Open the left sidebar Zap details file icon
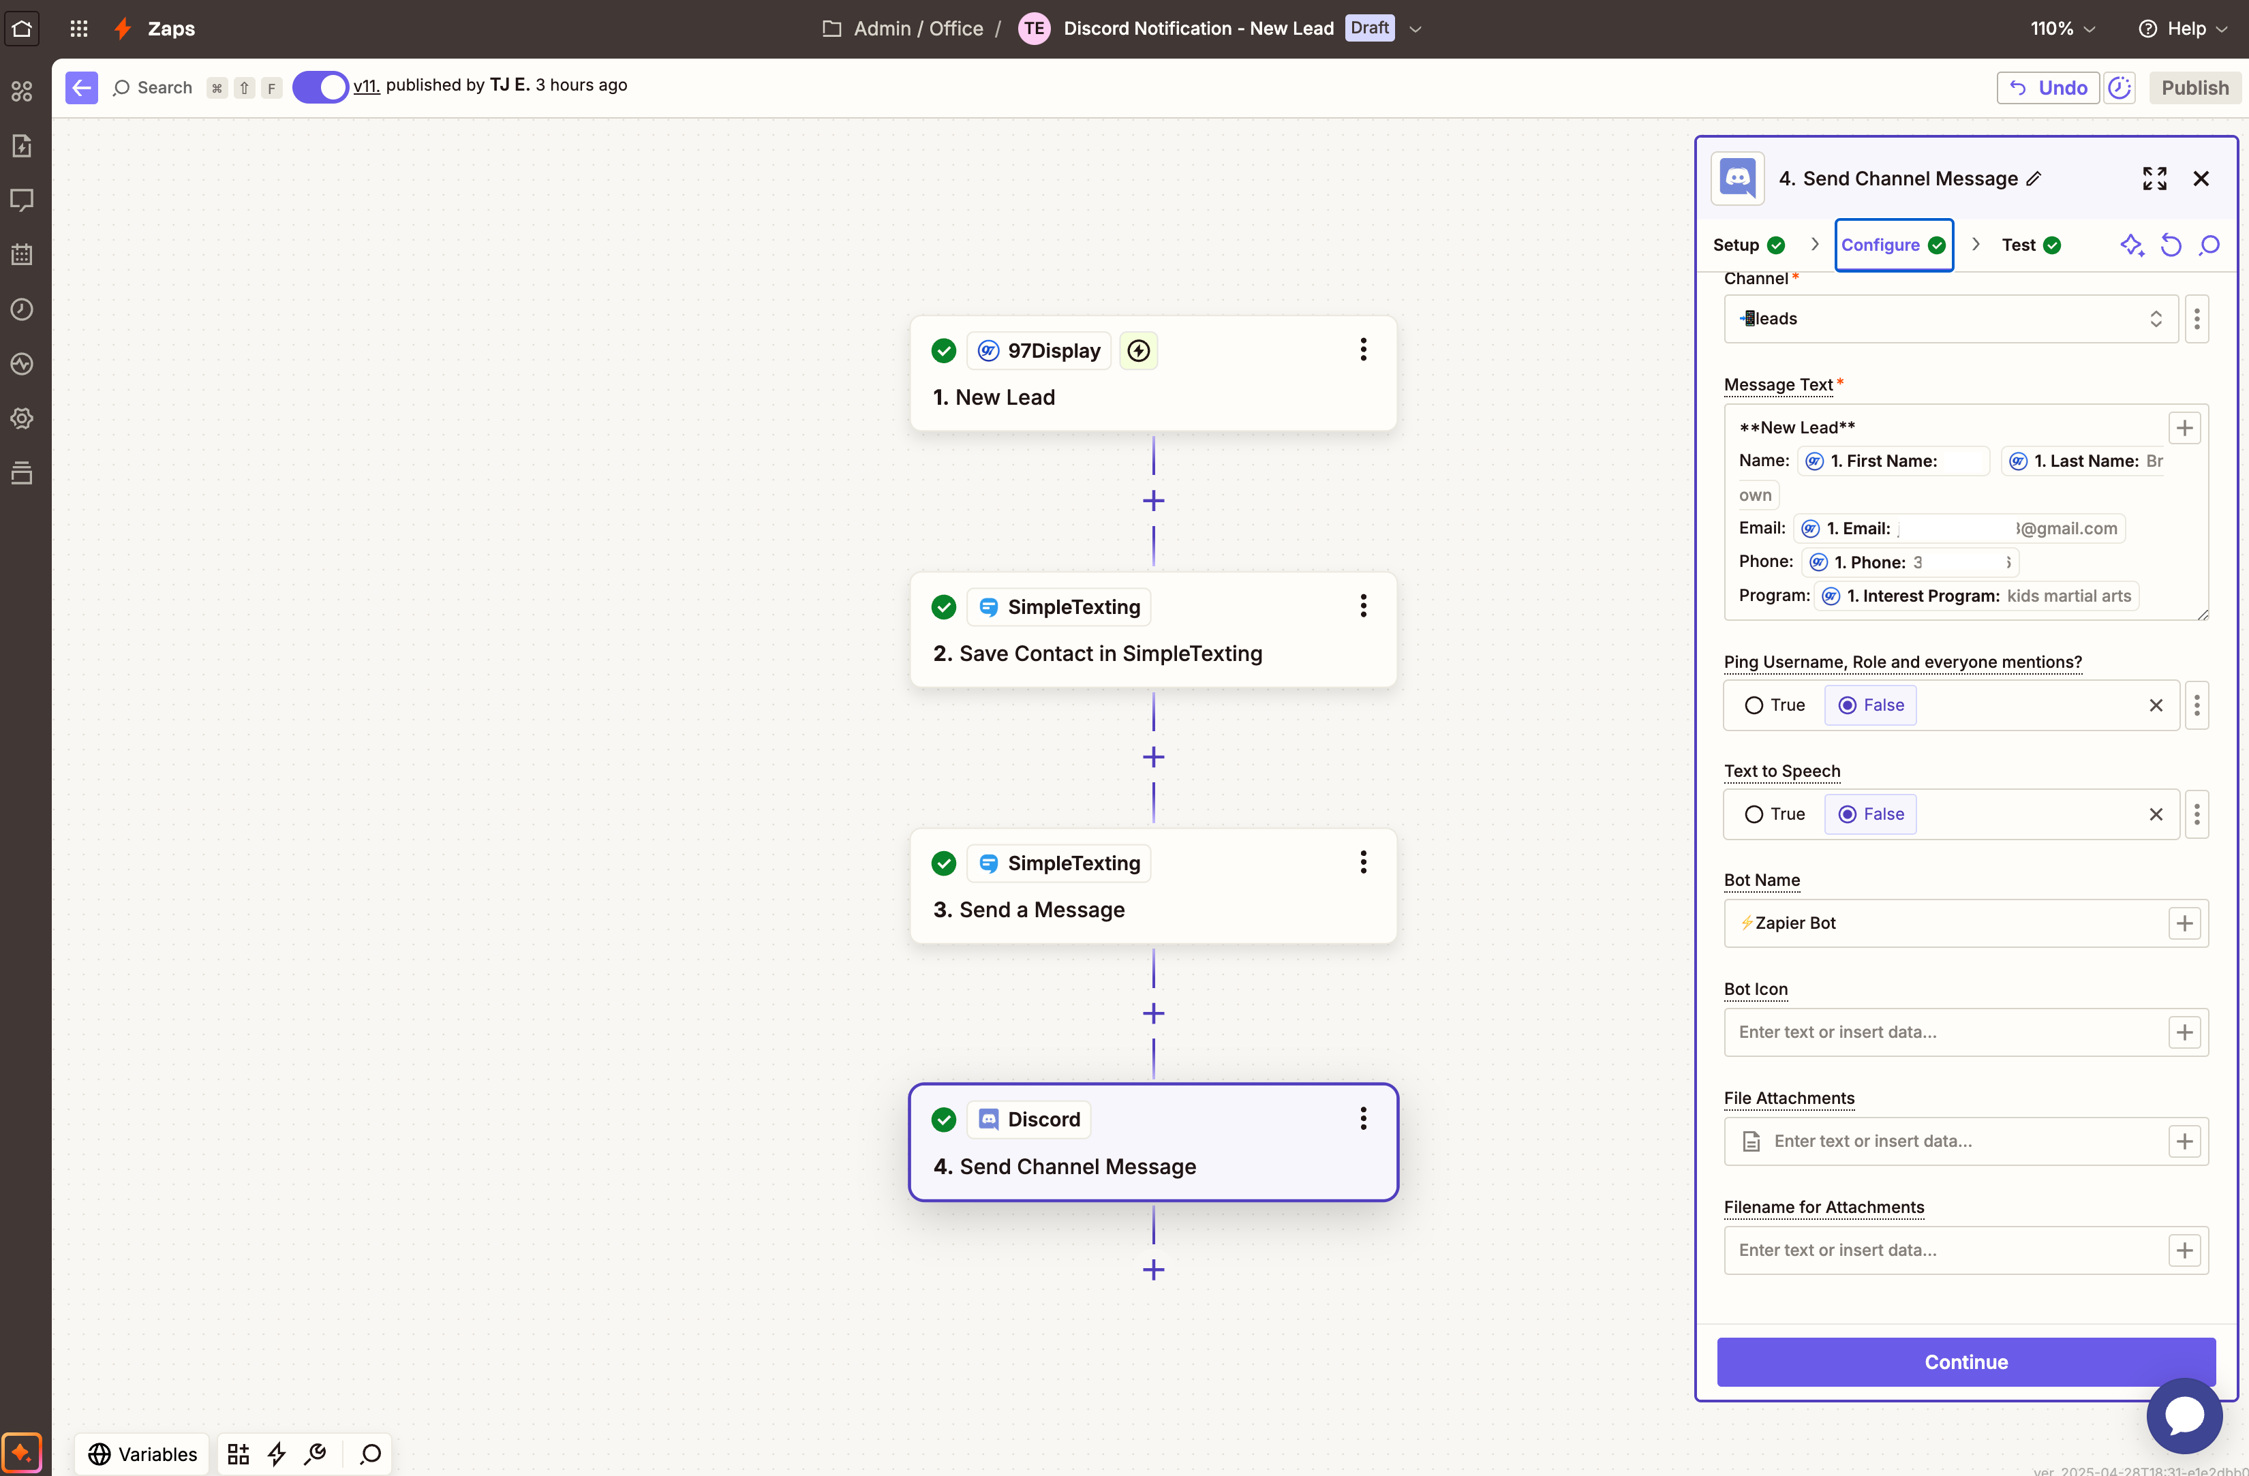The height and width of the screenshot is (1476, 2249). click(22, 146)
